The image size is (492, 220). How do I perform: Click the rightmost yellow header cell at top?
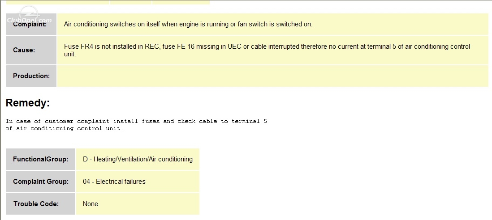point(181,2)
